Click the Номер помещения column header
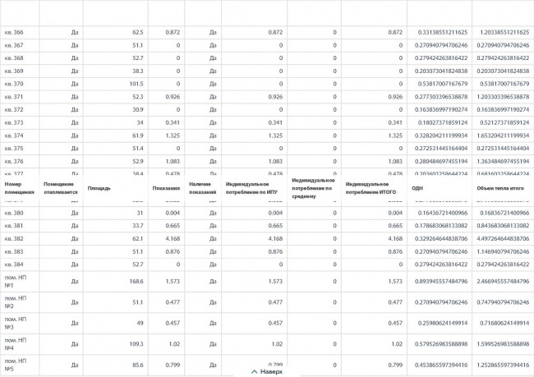The height and width of the screenshot is (377, 534). coord(20,188)
